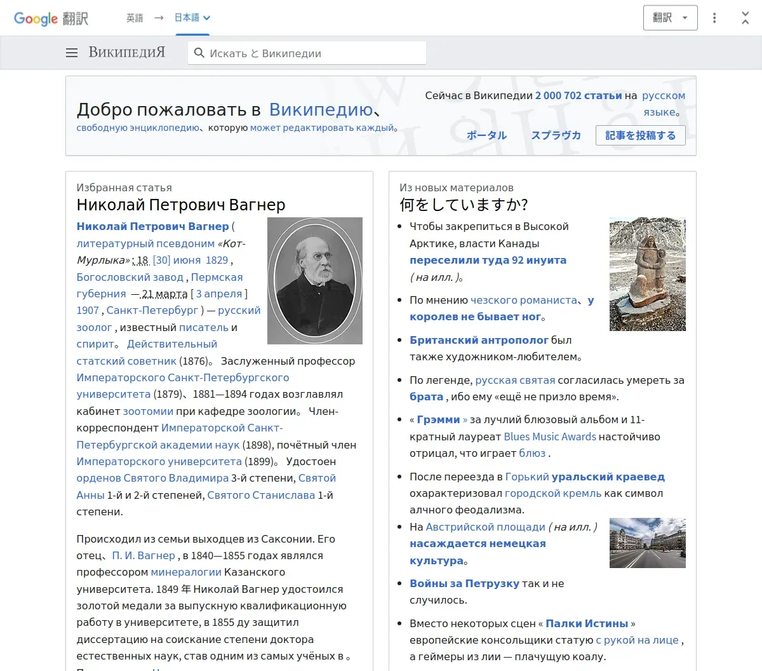Open the Blues Music Awards link

[x=550, y=437]
